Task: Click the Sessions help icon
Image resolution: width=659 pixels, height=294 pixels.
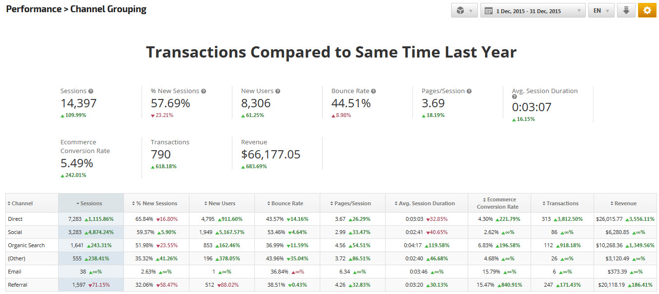Action: click(x=91, y=91)
